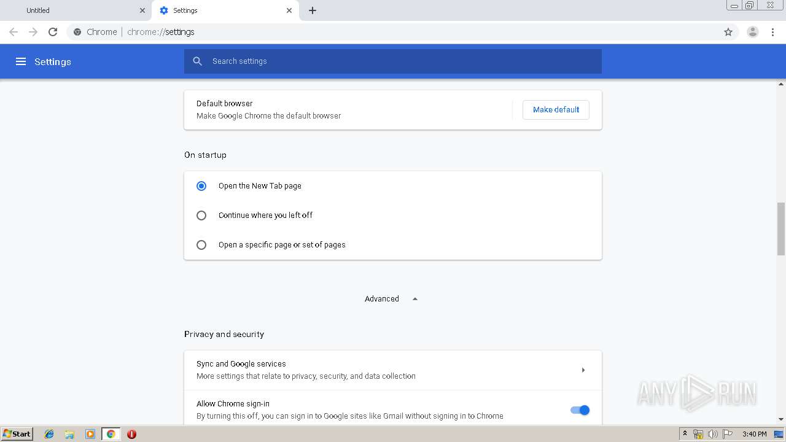Viewport: 786px width, 442px height.
Task: Open the Settings hamburger menu
Action: [x=21, y=61]
